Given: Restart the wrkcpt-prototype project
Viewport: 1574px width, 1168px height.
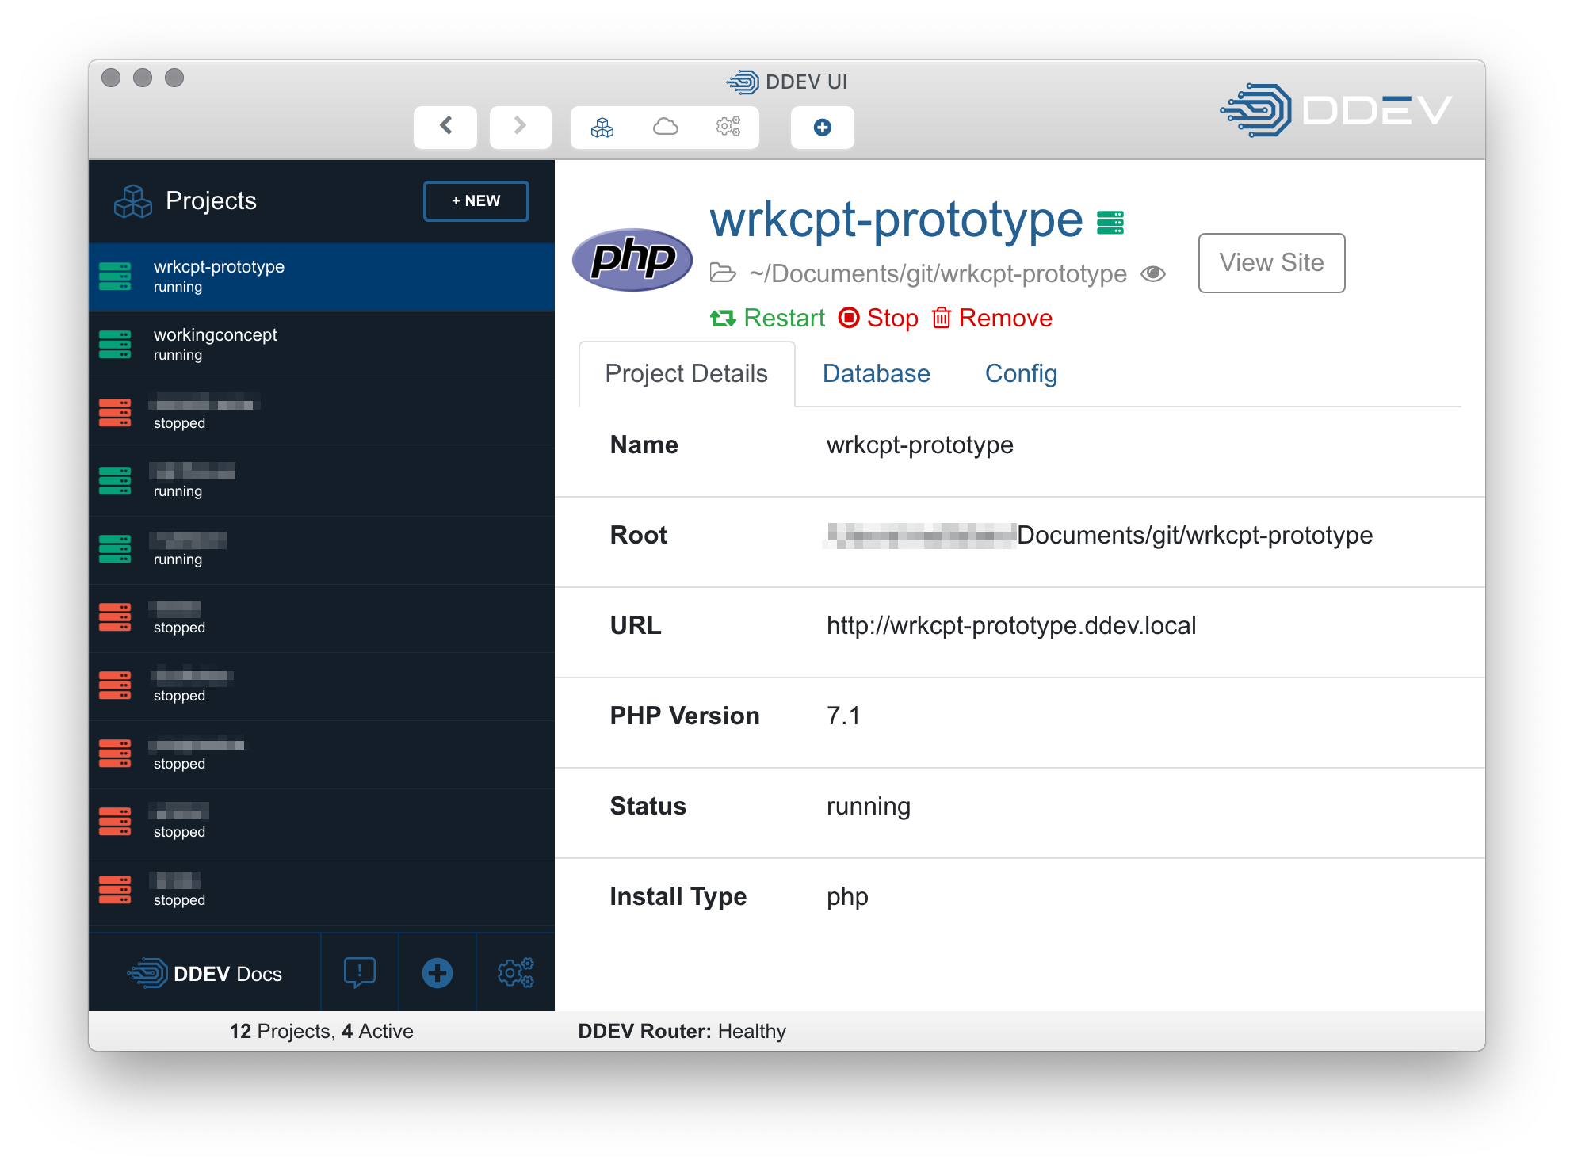Looking at the screenshot, I should [x=767, y=318].
